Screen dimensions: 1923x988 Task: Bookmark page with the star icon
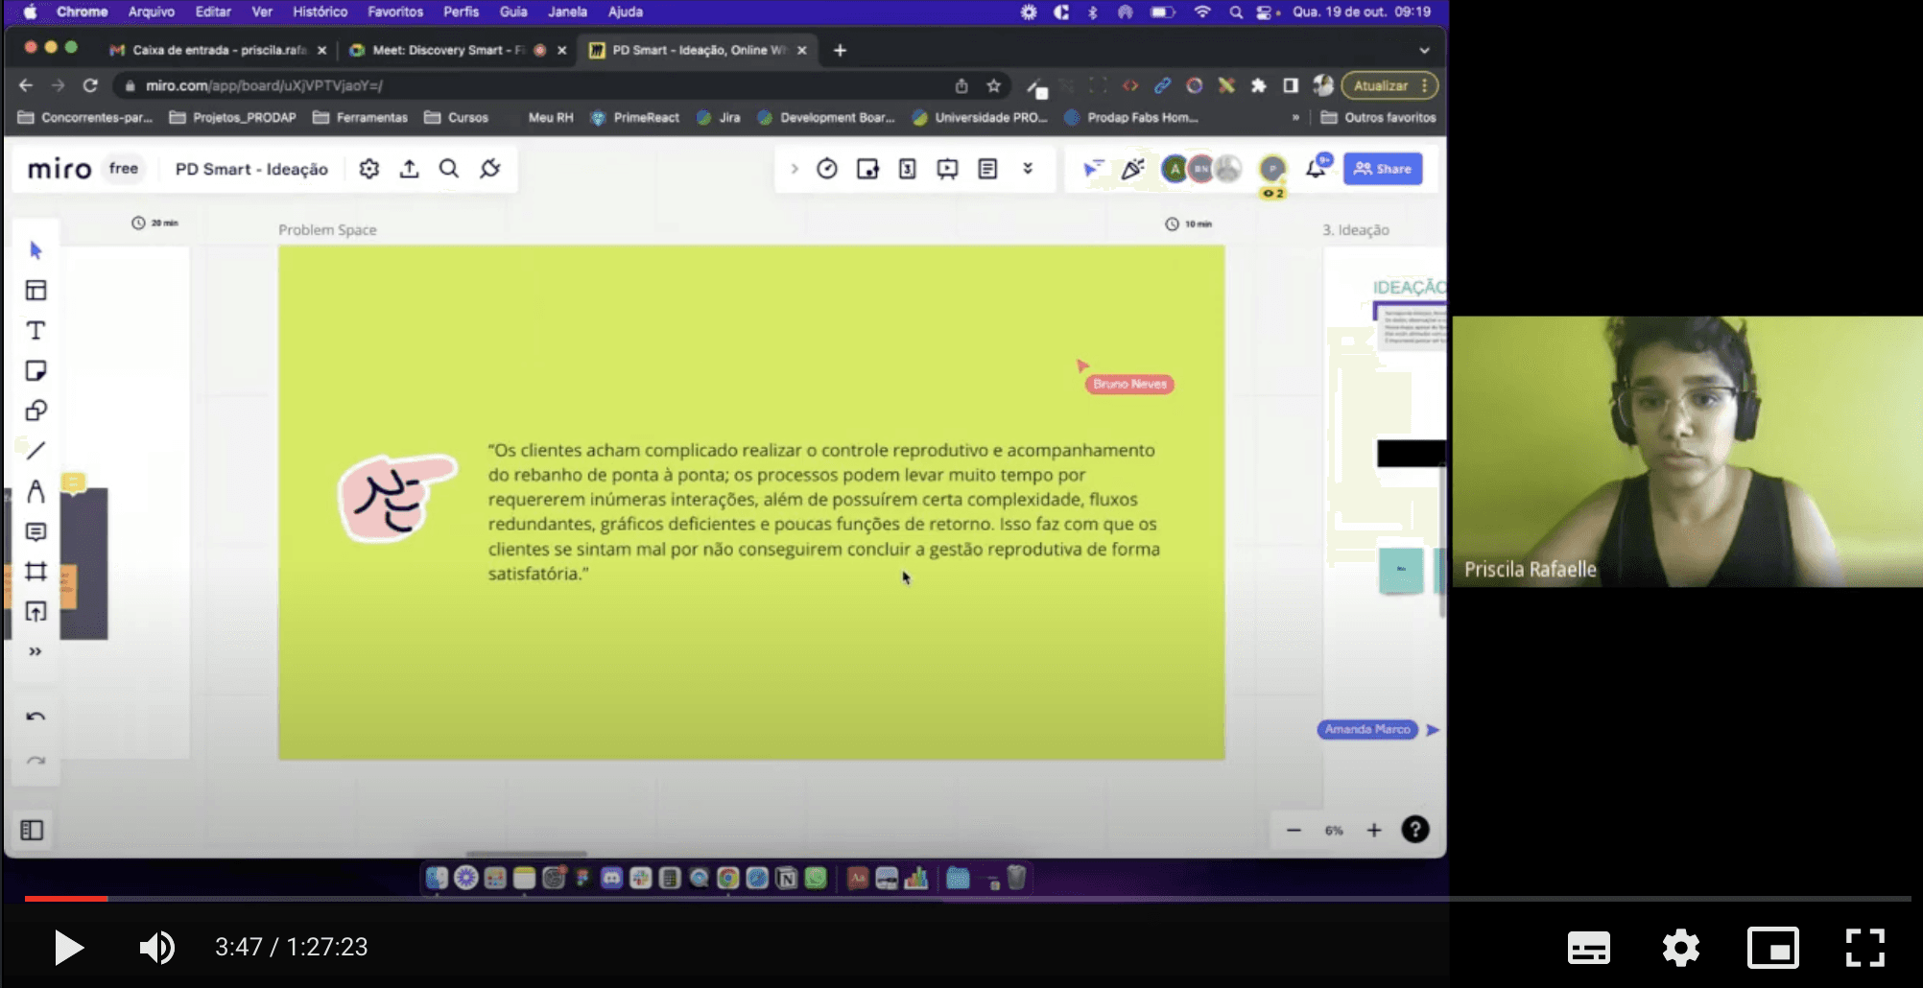994,85
